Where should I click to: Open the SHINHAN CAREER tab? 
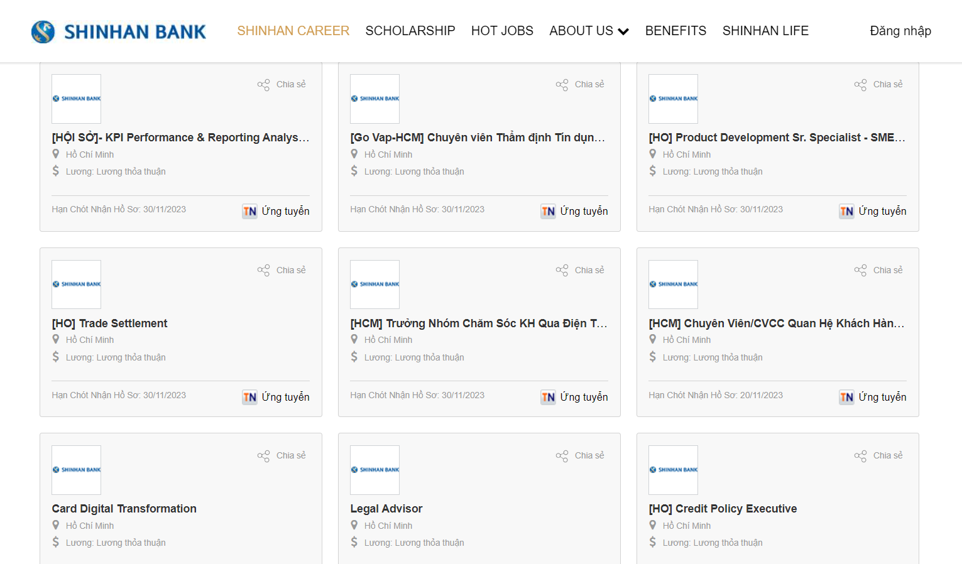point(293,31)
